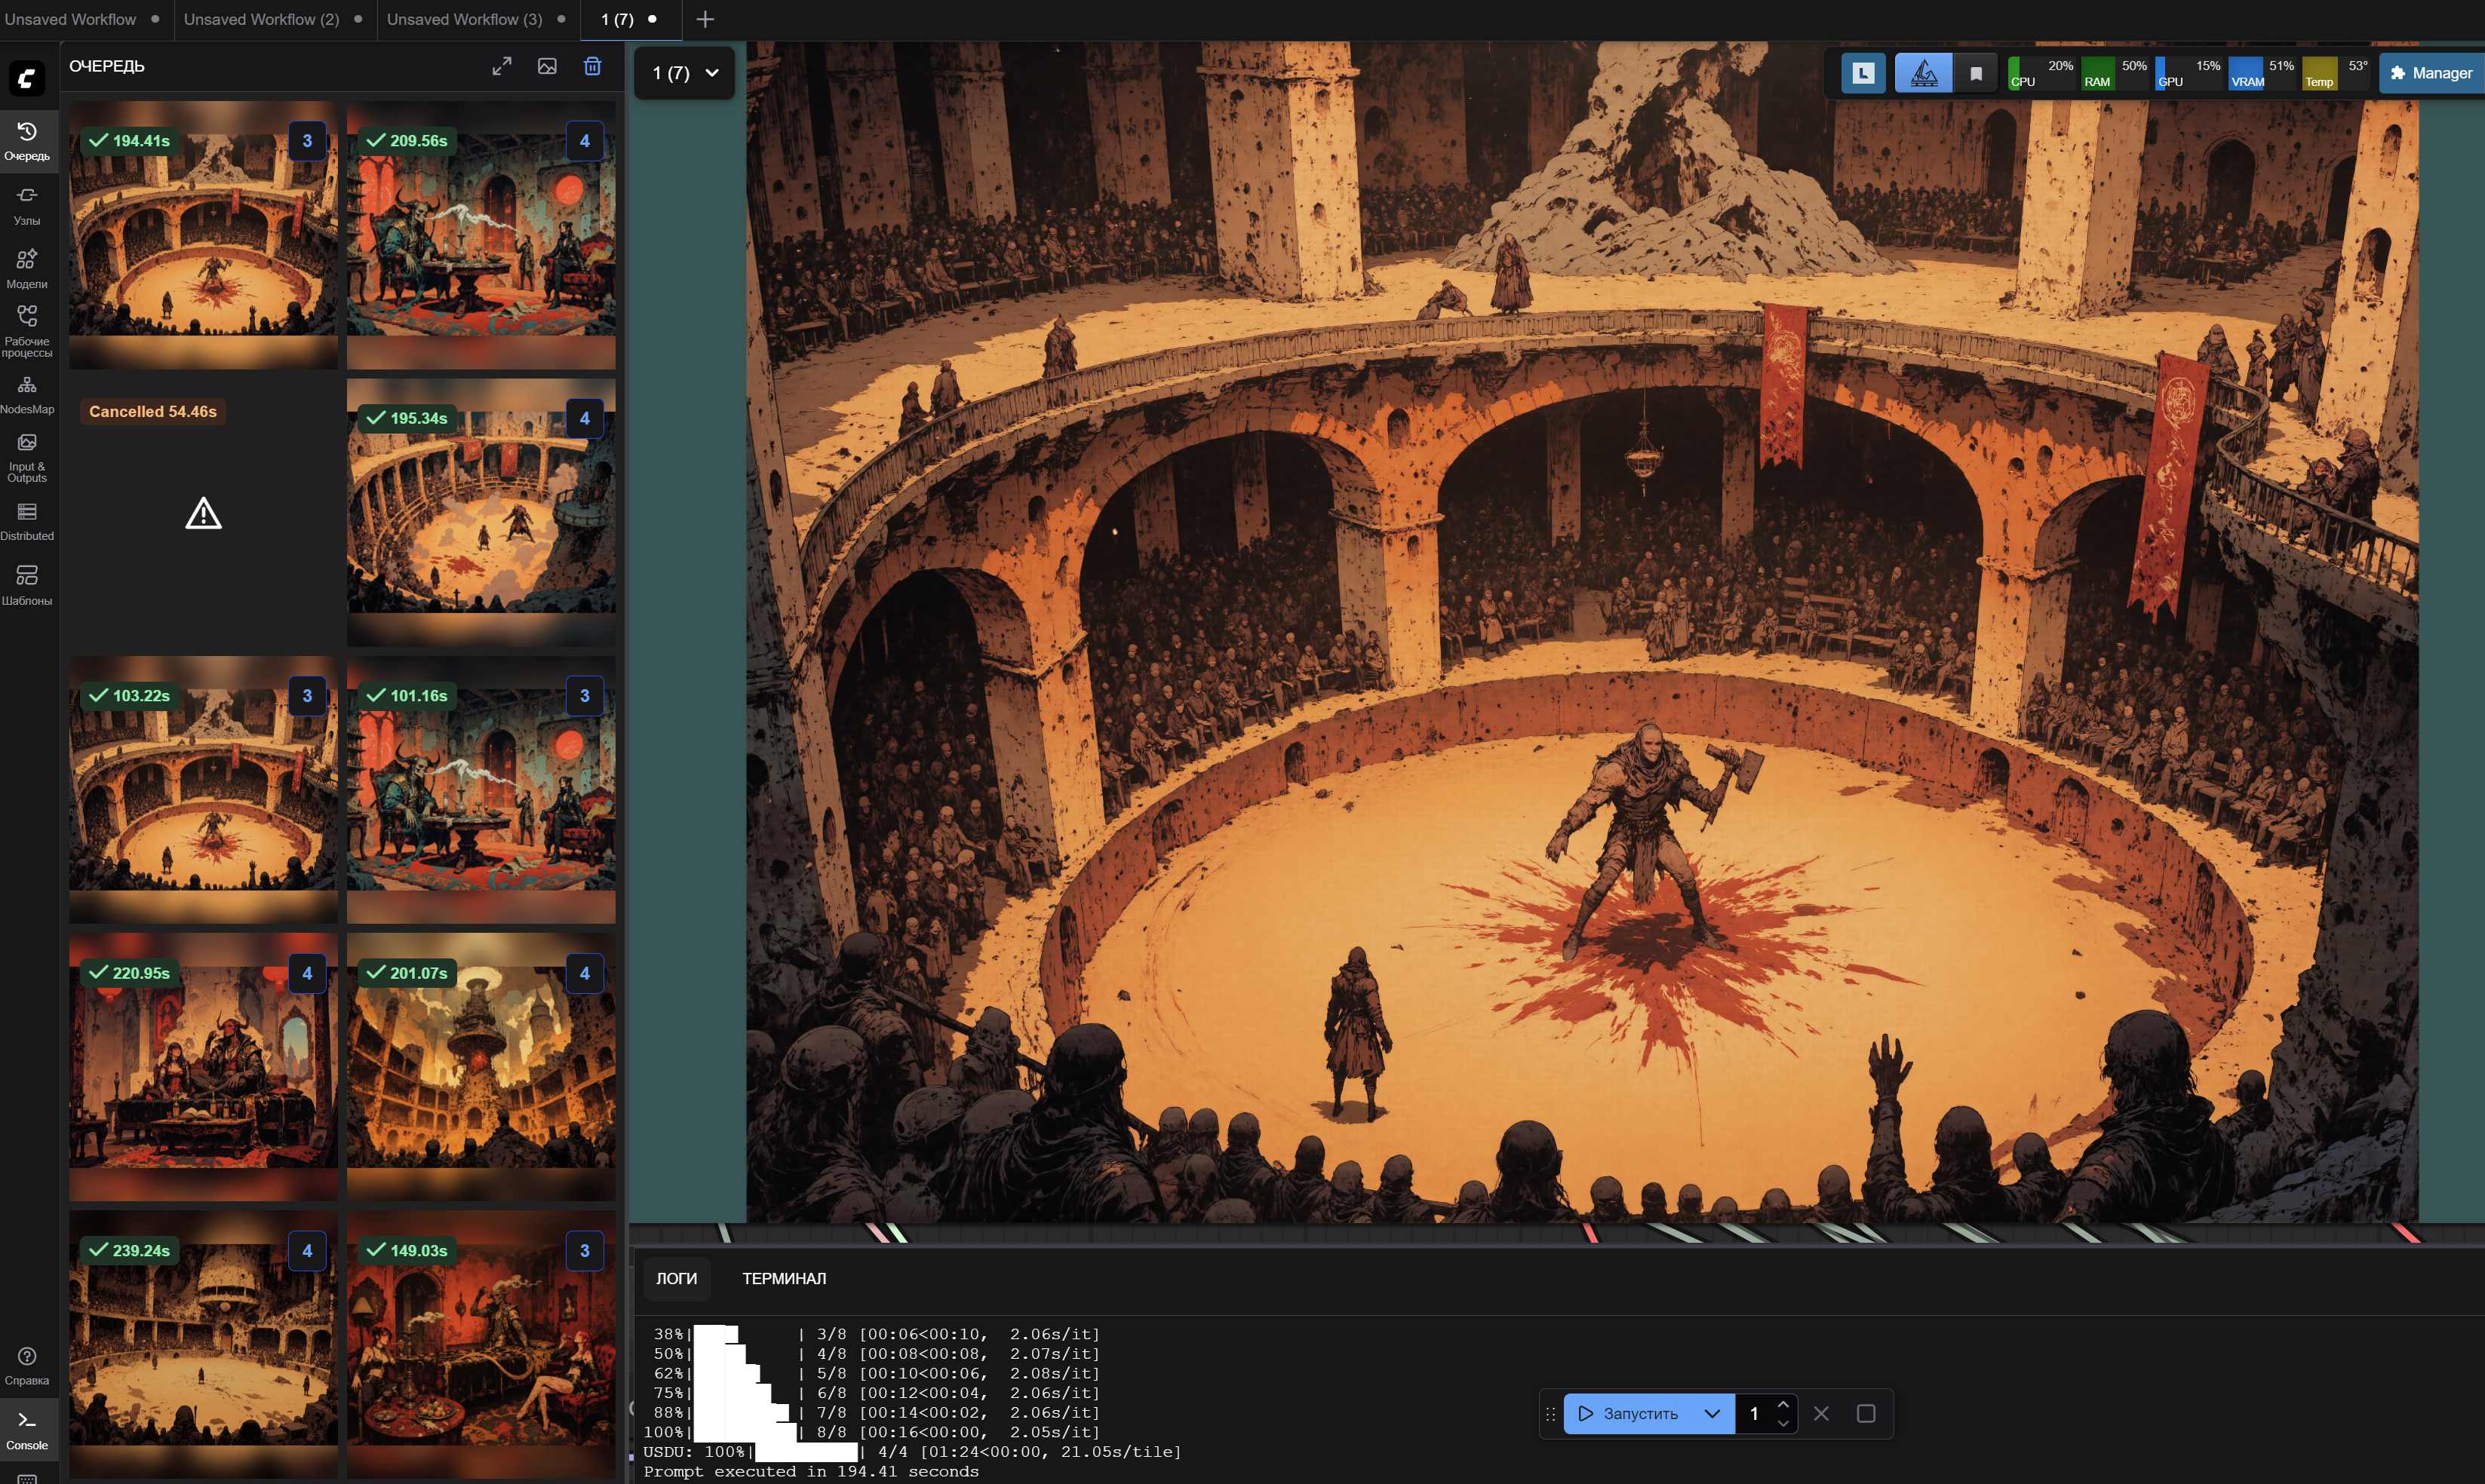Switch to Unsaved Workflow (2) tab

pos(261,19)
